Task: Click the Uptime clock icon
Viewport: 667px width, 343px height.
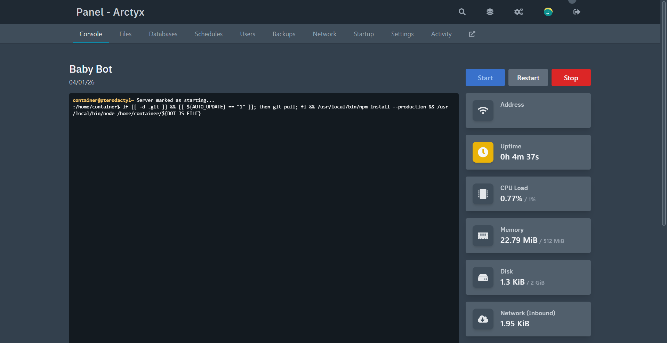Action: [483, 152]
